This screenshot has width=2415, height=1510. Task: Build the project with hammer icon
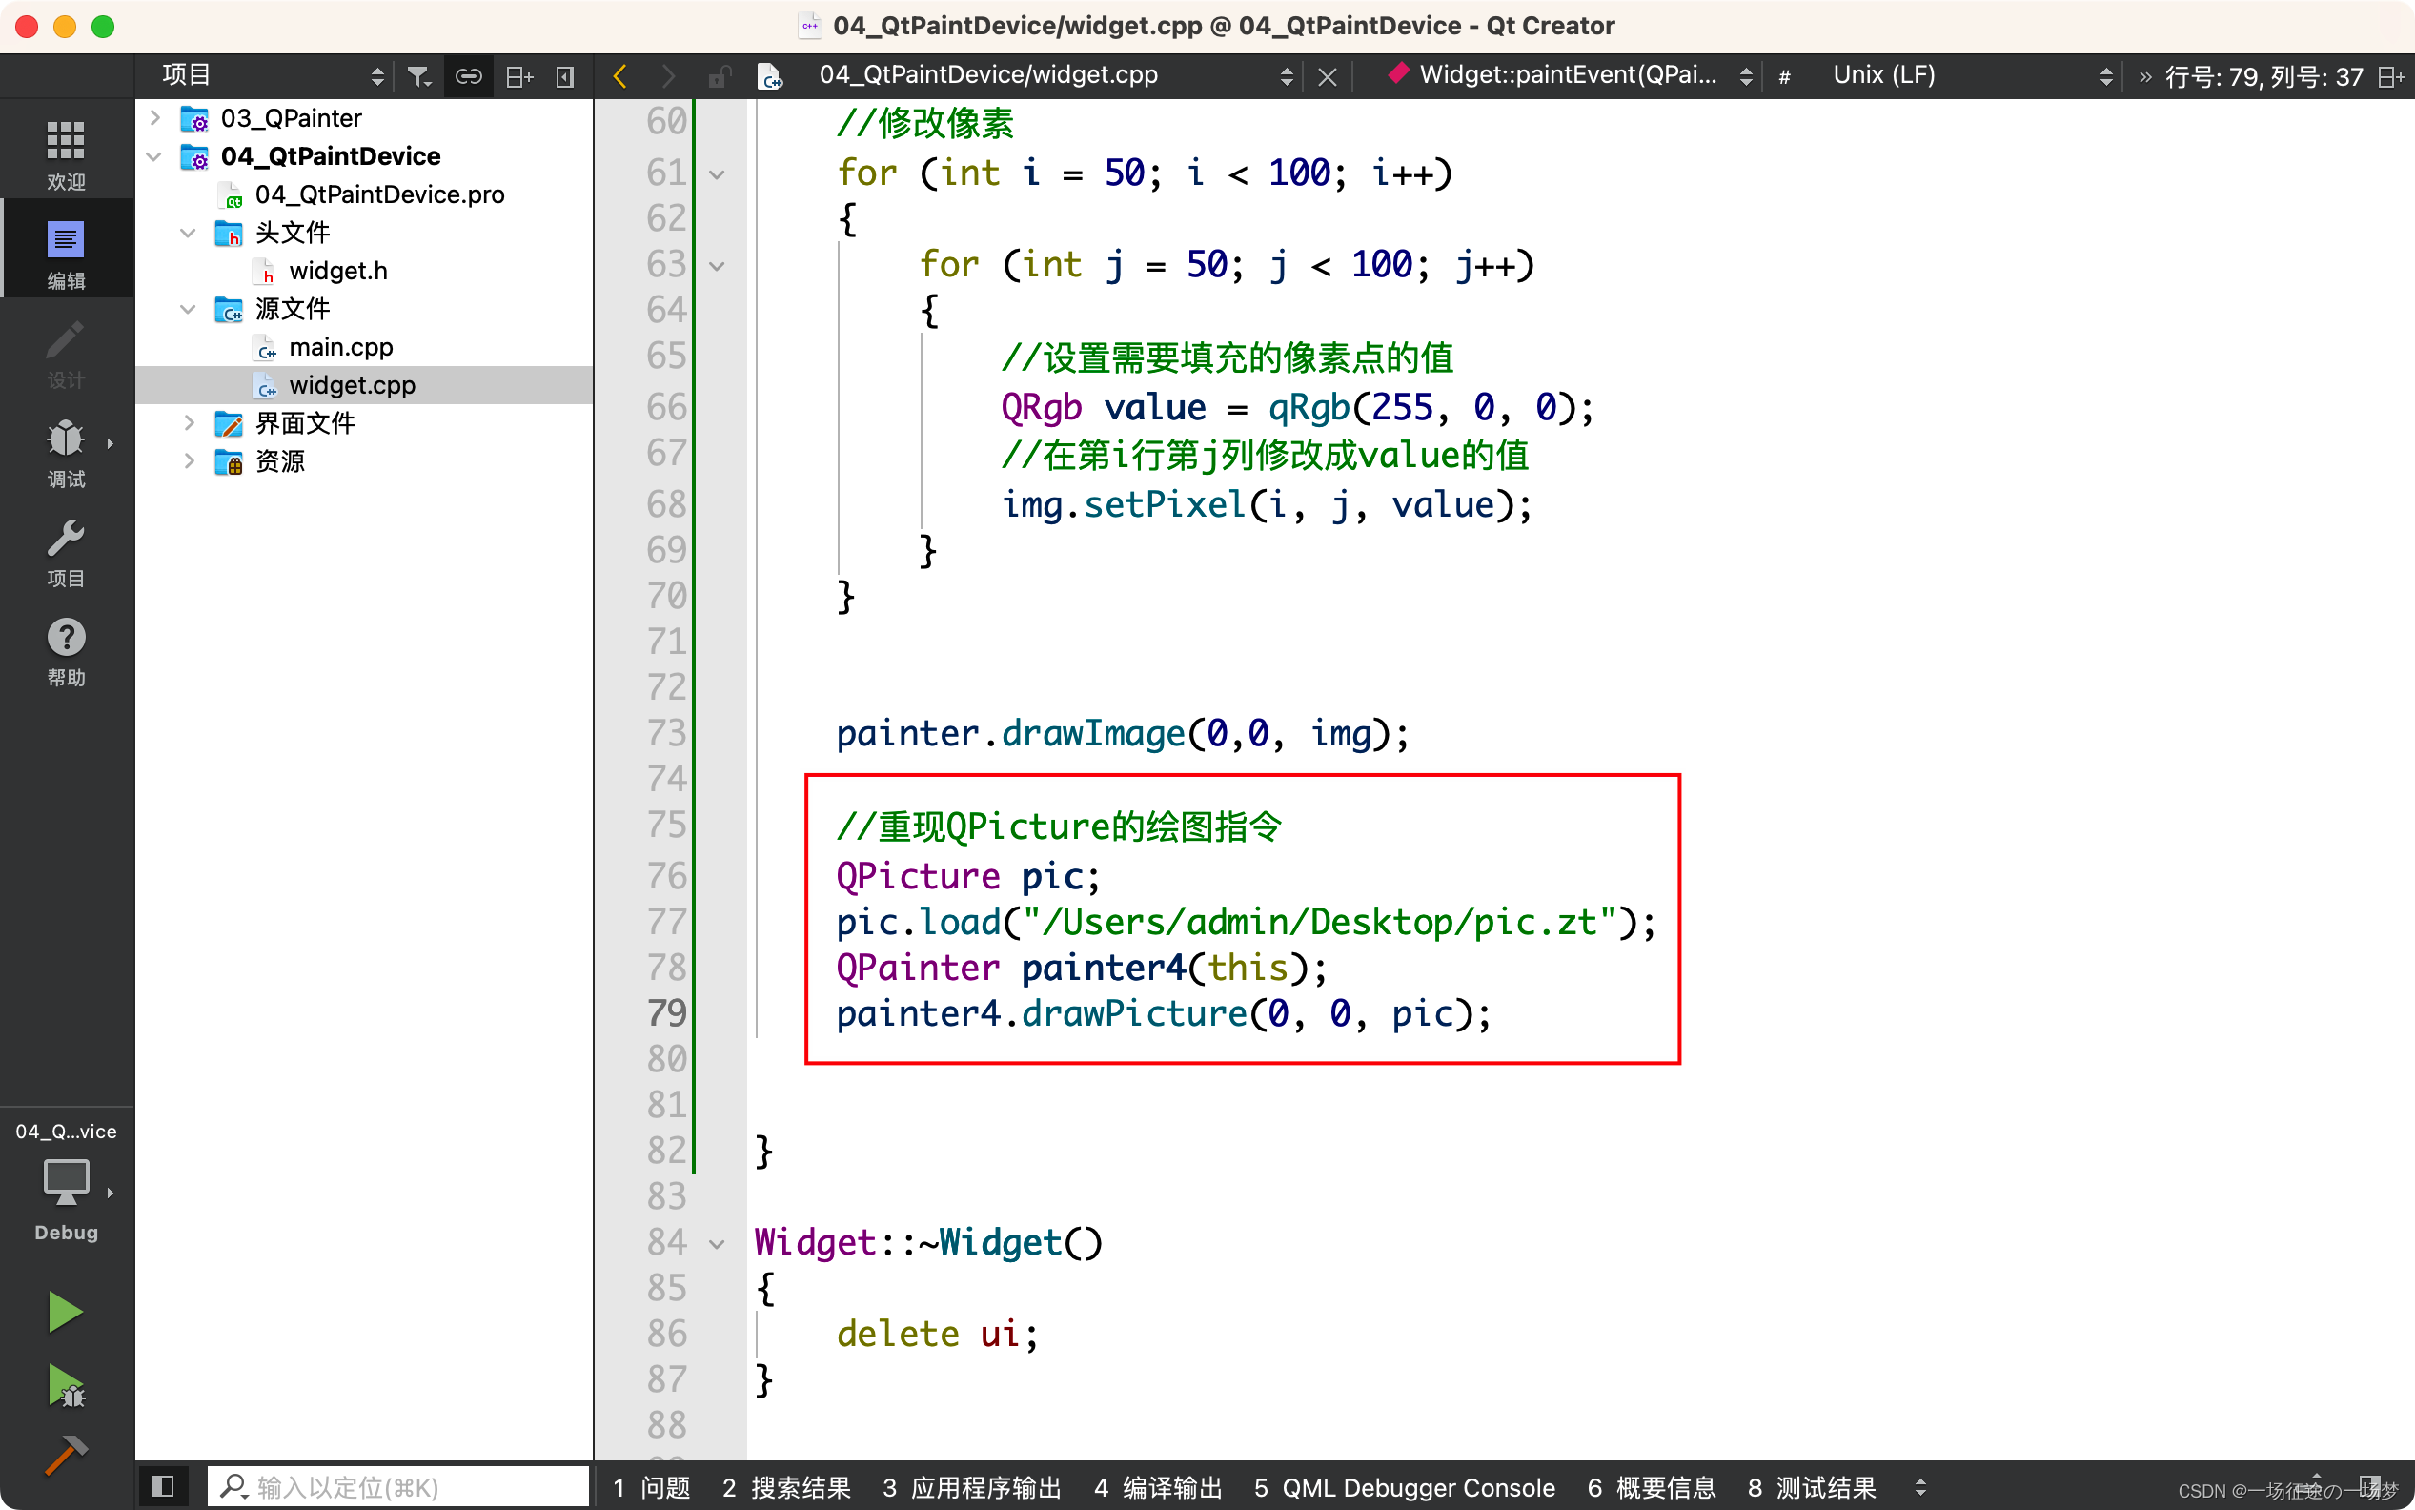tap(66, 1454)
